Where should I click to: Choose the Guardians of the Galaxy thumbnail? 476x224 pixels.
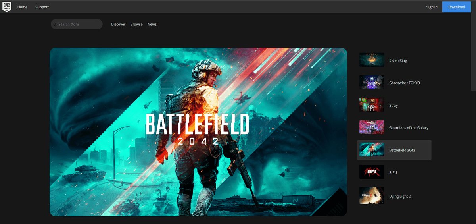[x=372, y=127]
